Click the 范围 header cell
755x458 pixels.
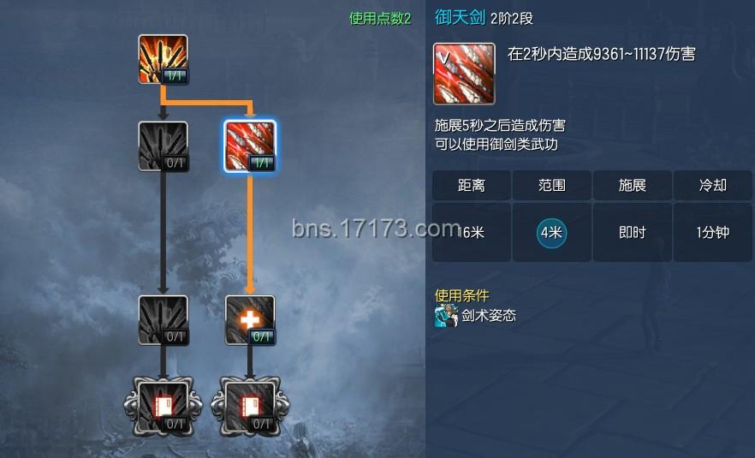552,185
